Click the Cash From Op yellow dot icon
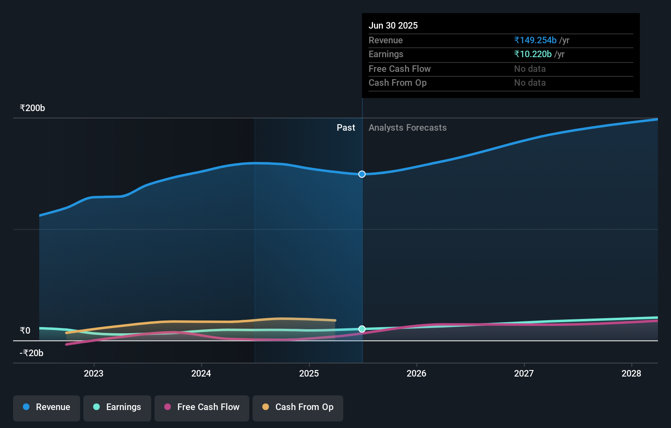 [266, 407]
